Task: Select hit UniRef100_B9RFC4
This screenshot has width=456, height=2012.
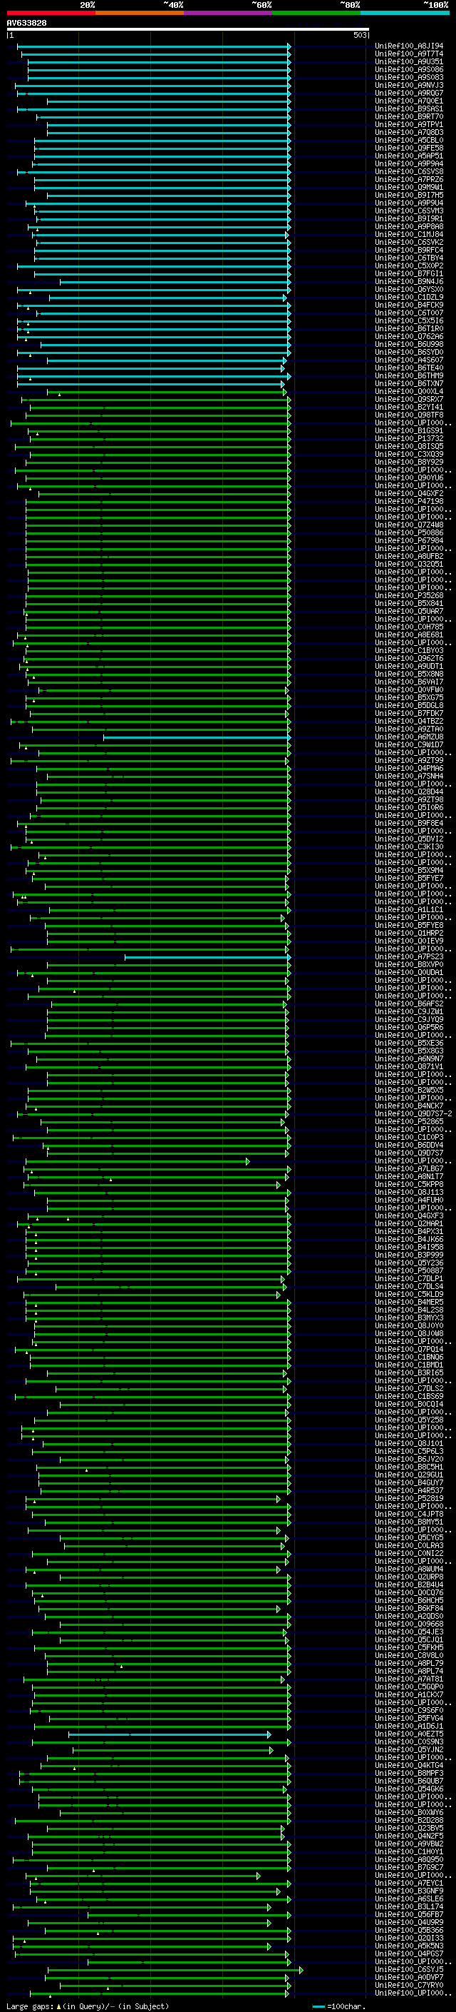Action: point(409,250)
